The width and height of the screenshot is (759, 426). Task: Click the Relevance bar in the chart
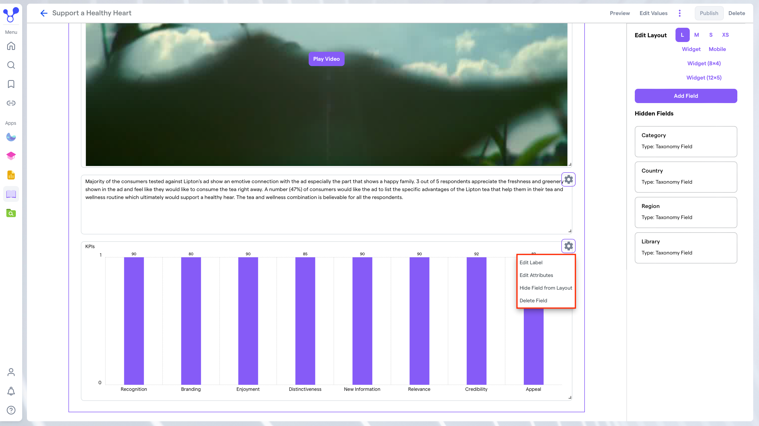tap(419, 321)
